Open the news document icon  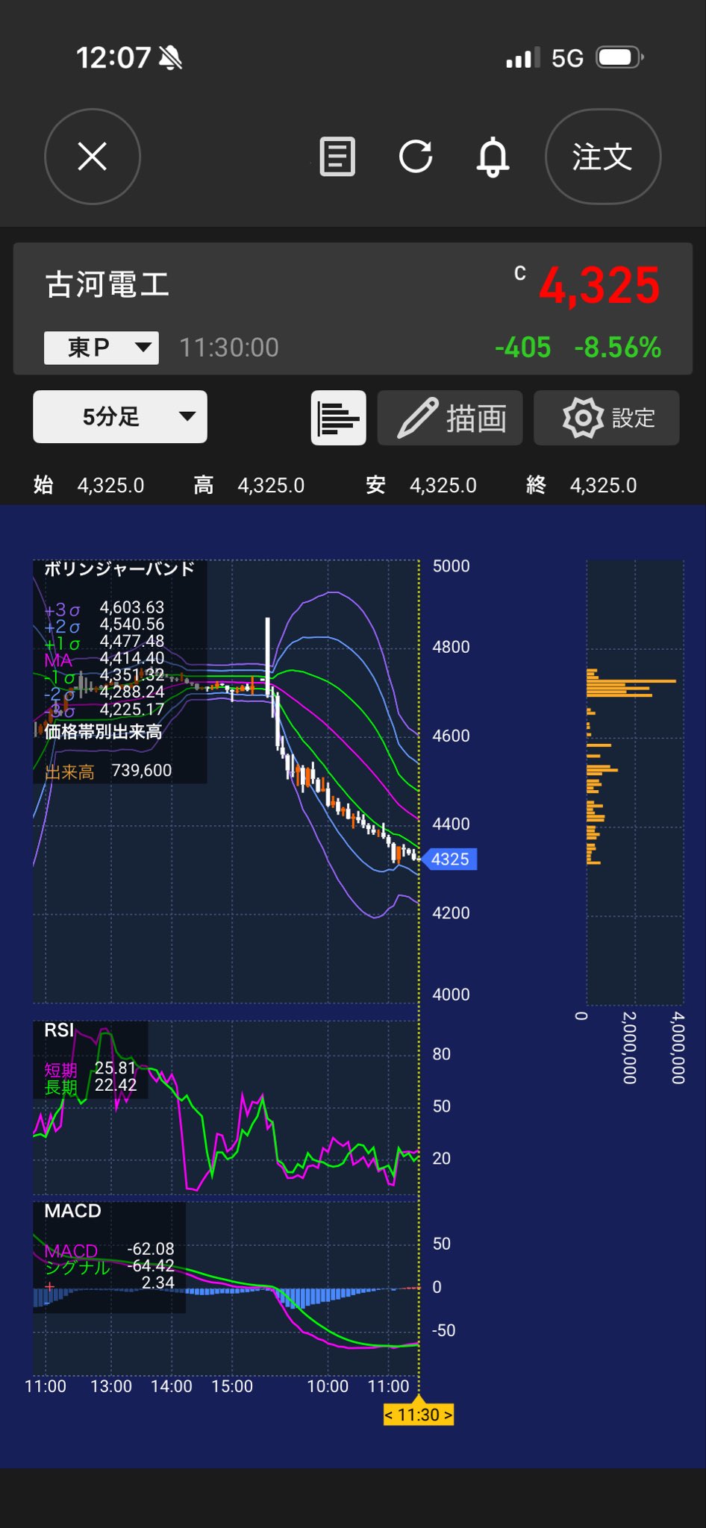point(337,157)
